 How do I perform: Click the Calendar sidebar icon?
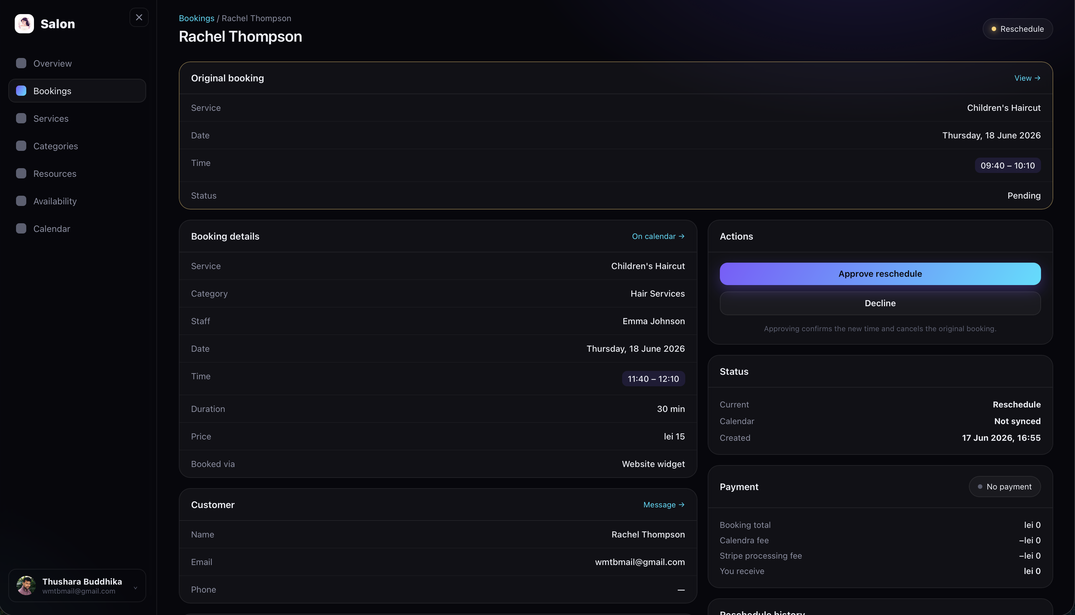pyautogui.click(x=21, y=228)
